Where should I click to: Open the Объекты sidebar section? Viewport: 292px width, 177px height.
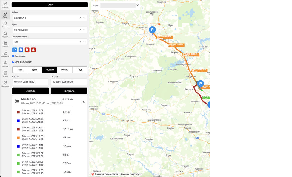coord(5,5)
